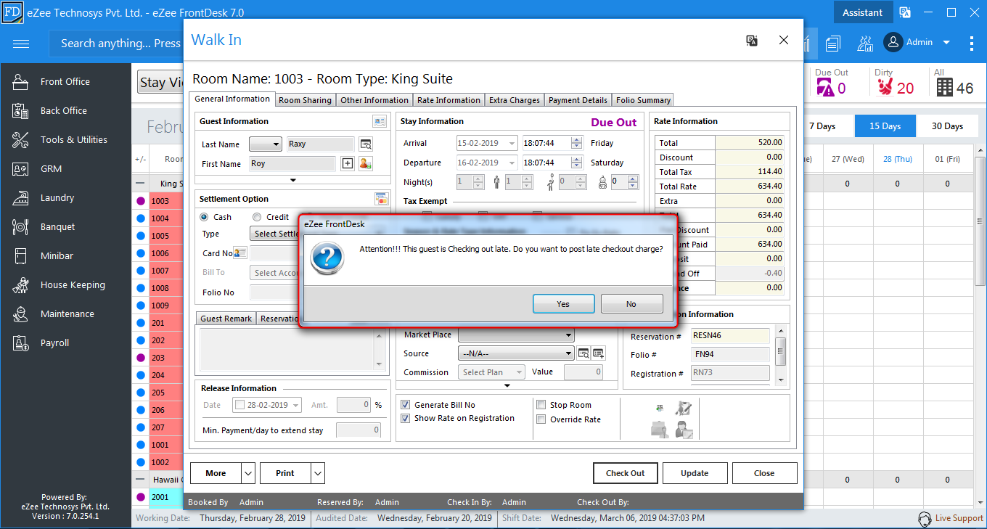Click All rooms building icon
987x529 pixels.
click(944, 88)
